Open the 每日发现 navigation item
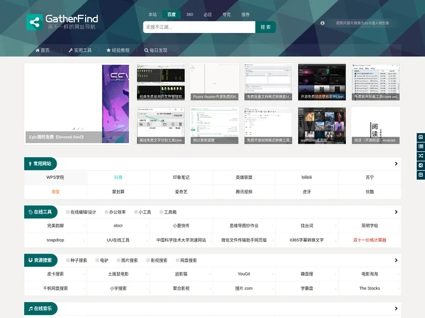This screenshot has width=425, height=318. point(156,50)
